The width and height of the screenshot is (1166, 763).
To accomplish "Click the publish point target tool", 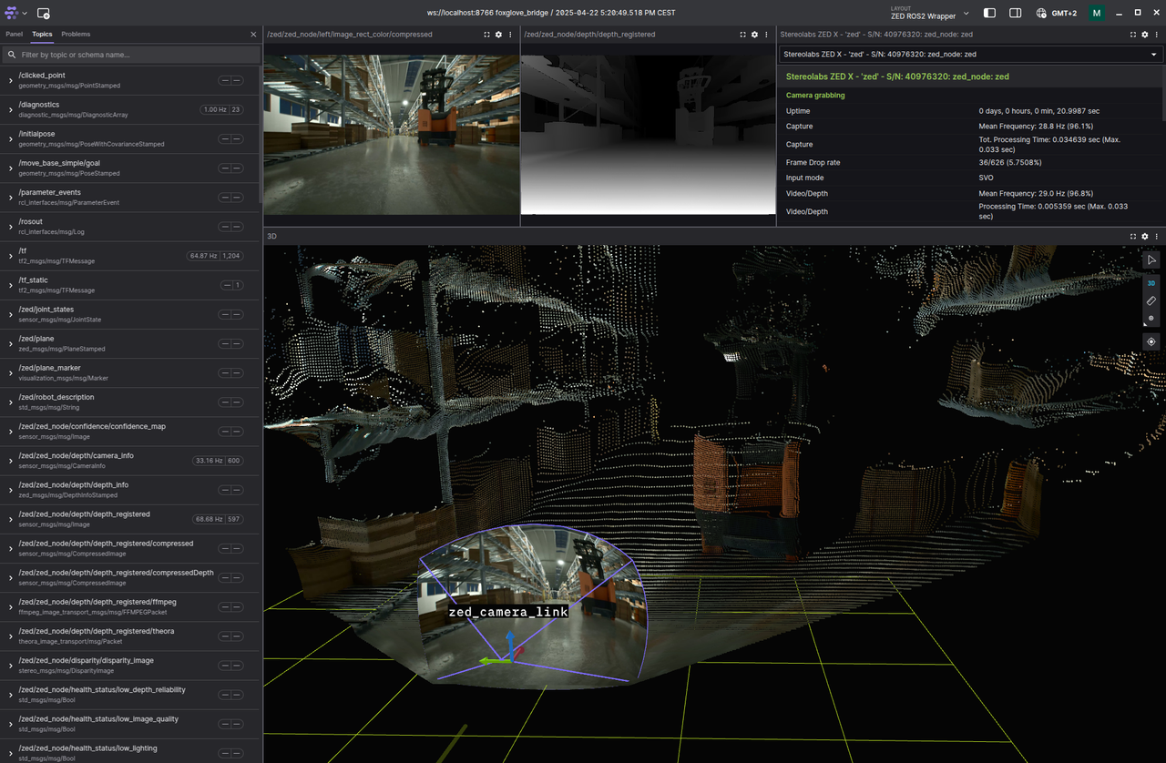I will tap(1151, 319).
